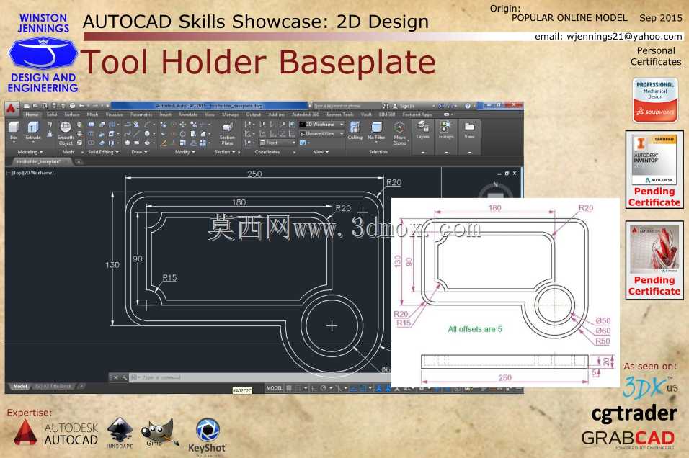
Task: Click the command line input field
Action: (259, 377)
